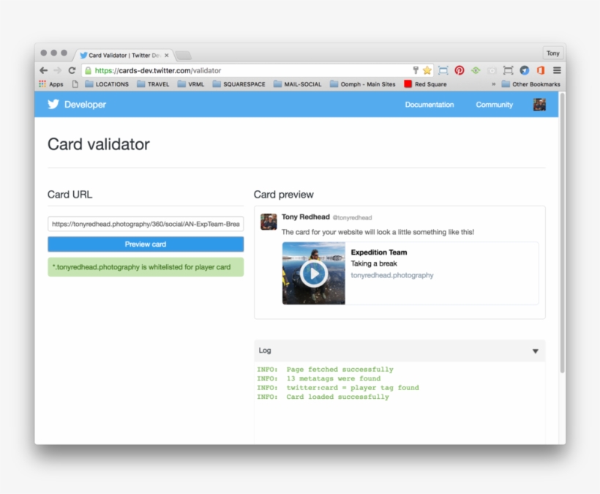Click the dark frame extension icon

pos(508,70)
